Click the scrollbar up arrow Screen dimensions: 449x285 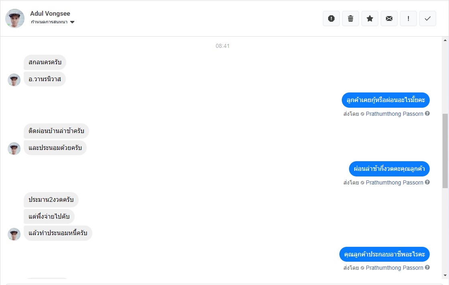point(445,41)
